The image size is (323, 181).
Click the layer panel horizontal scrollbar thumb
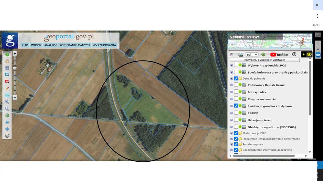coord(264,156)
